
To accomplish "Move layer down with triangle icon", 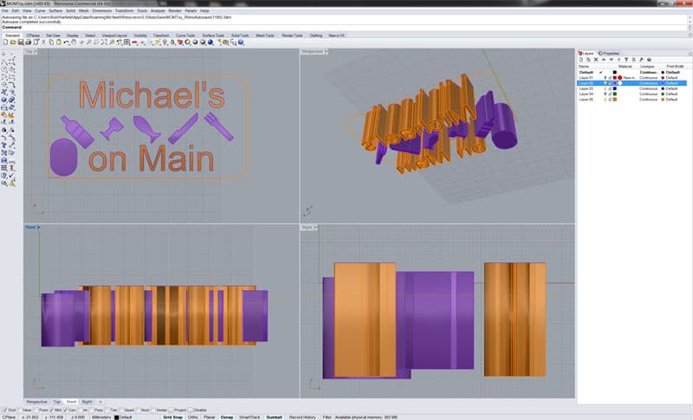I will coord(612,60).
